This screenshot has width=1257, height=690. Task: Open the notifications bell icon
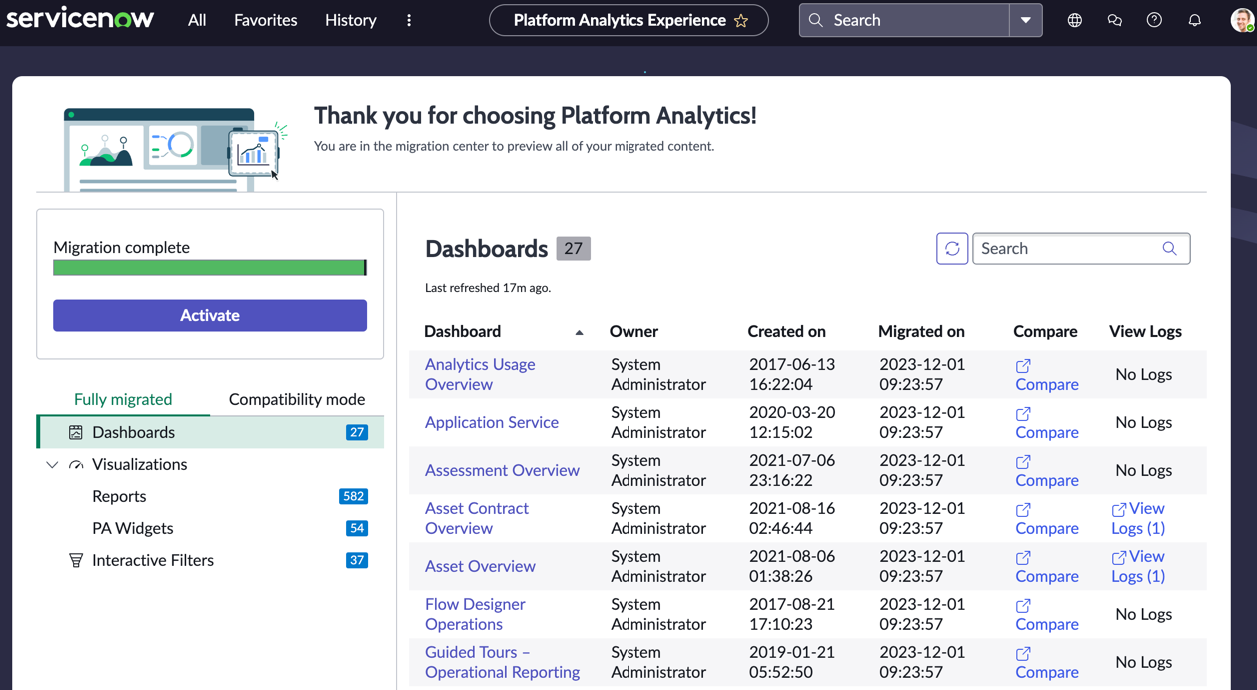coord(1194,20)
